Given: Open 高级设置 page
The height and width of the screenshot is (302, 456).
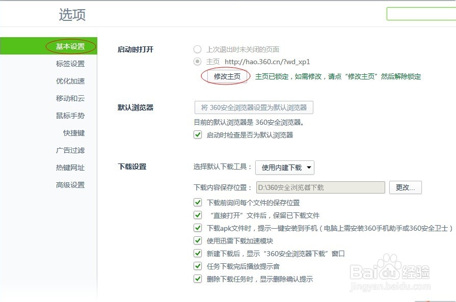Looking at the screenshot, I should coord(70,185).
